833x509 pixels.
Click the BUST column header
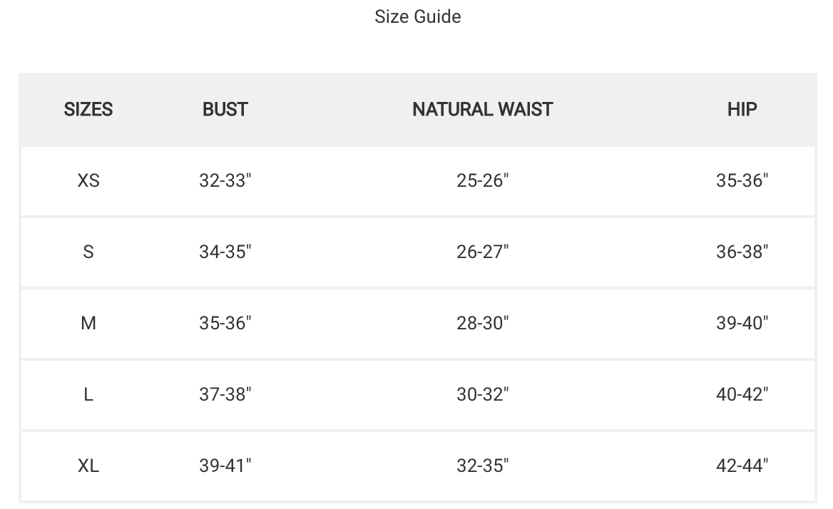coord(225,109)
